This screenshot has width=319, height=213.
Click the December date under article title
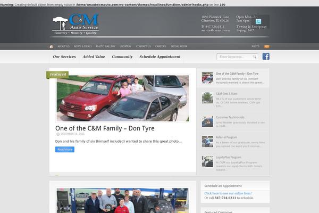(x=72, y=134)
